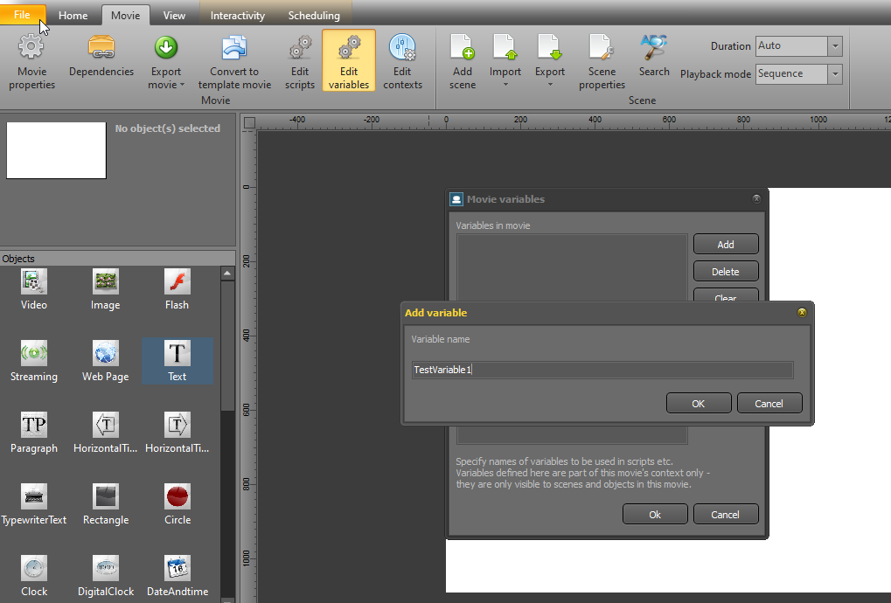The width and height of the screenshot is (891, 603).
Task: Switch to the Movie tab
Action: point(126,16)
